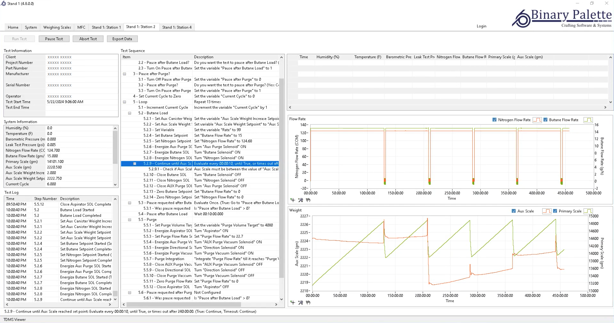The height and width of the screenshot is (323, 614).
Task: Select cursor tool on Flow Rate graph
Action: (293, 200)
